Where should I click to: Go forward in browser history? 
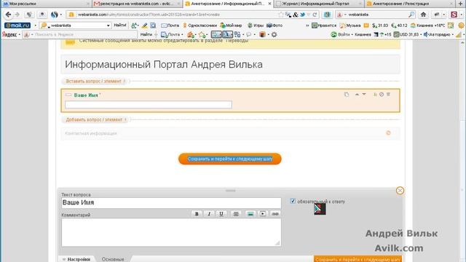[17, 15]
